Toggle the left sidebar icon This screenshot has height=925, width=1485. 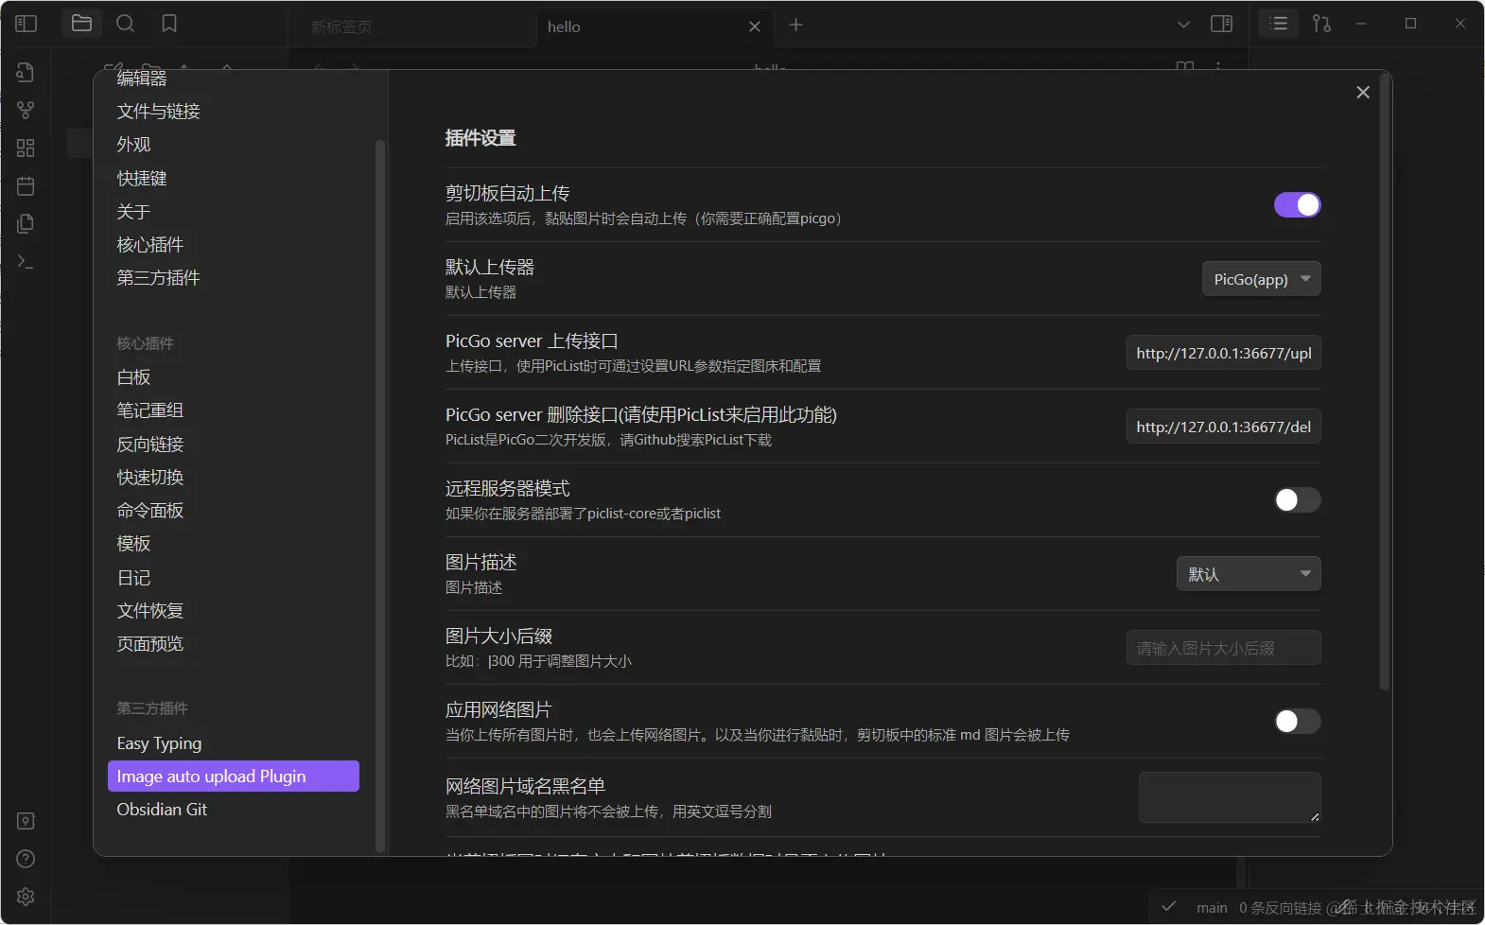[26, 24]
